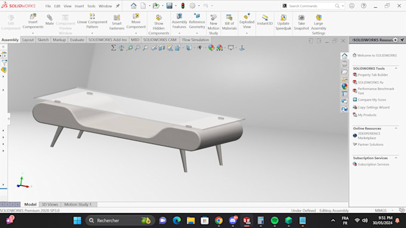Open the File menu
Image resolution: width=406 pixels, height=228 pixels.
[x=48, y=6]
